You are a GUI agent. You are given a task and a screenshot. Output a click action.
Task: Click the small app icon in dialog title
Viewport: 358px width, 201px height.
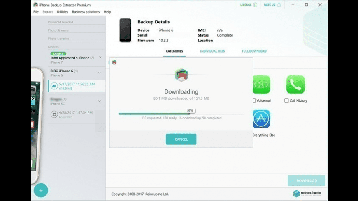[114, 62]
